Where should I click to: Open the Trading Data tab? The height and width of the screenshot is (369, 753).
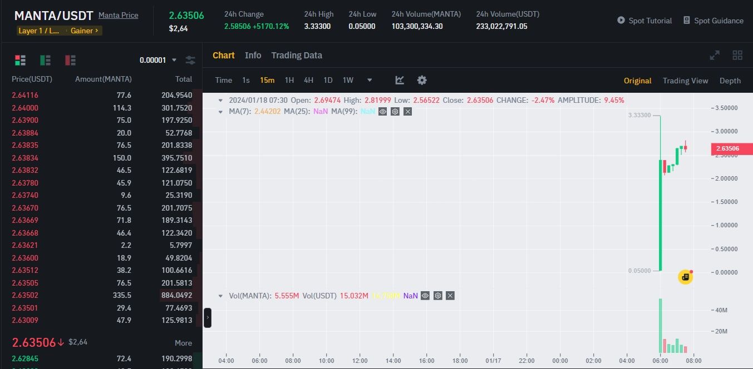[297, 55]
